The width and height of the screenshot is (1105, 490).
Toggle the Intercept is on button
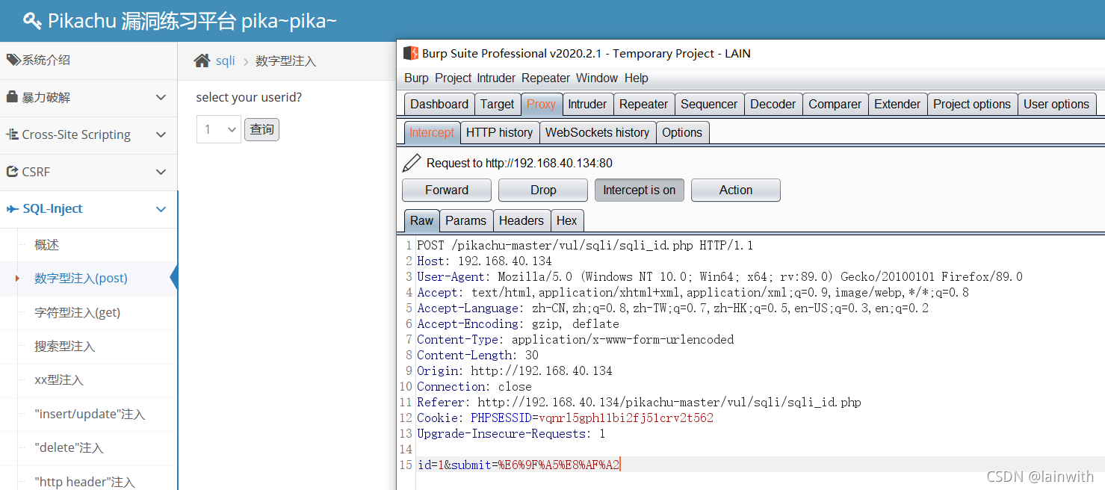(x=640, y=190)
